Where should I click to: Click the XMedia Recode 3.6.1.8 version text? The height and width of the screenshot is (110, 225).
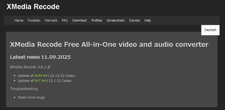coord(30,67)
